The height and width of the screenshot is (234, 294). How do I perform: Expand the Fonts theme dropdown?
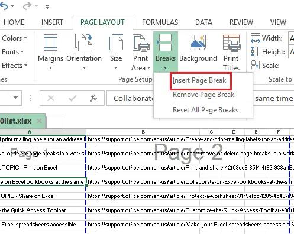pos(13,52)
